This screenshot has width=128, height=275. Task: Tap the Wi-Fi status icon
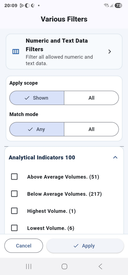click(106, 5)
